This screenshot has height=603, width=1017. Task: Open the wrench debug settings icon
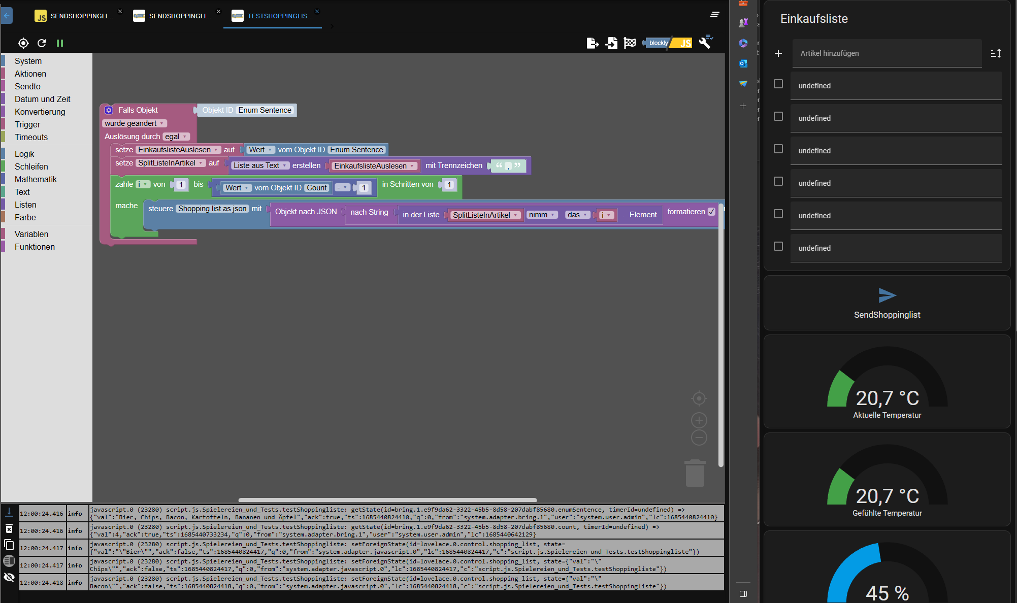click(705, 42)
